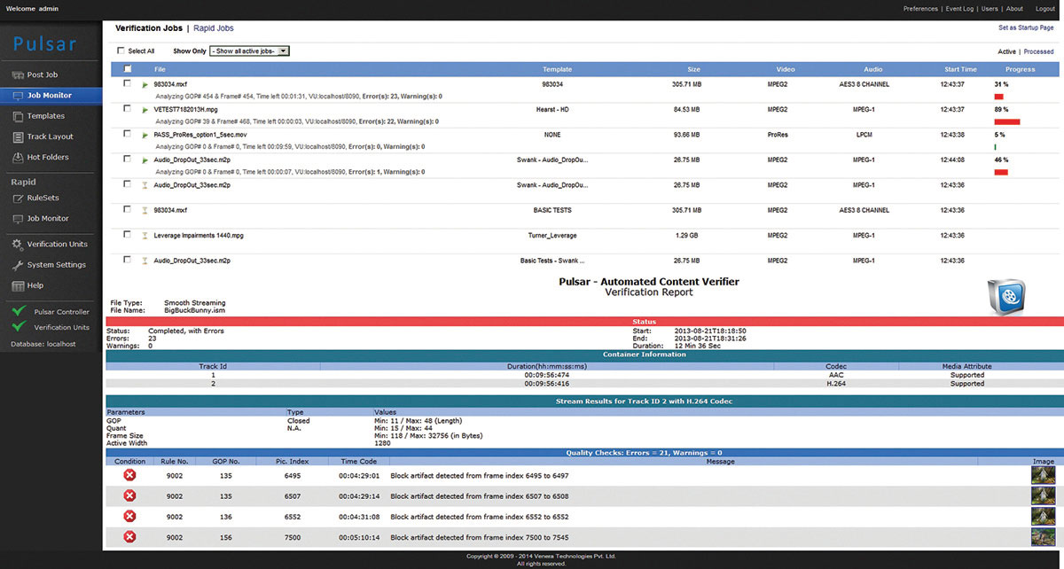Image resolution: width=1064 pixels, height=569 pixels.
Task: Open the thumbnail image for frame index 6495
Action: (1043, 475)
